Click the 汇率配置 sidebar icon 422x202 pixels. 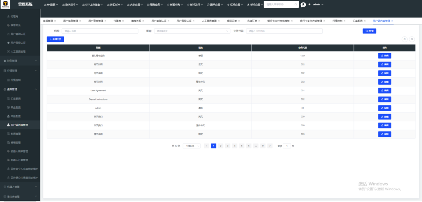8,99
